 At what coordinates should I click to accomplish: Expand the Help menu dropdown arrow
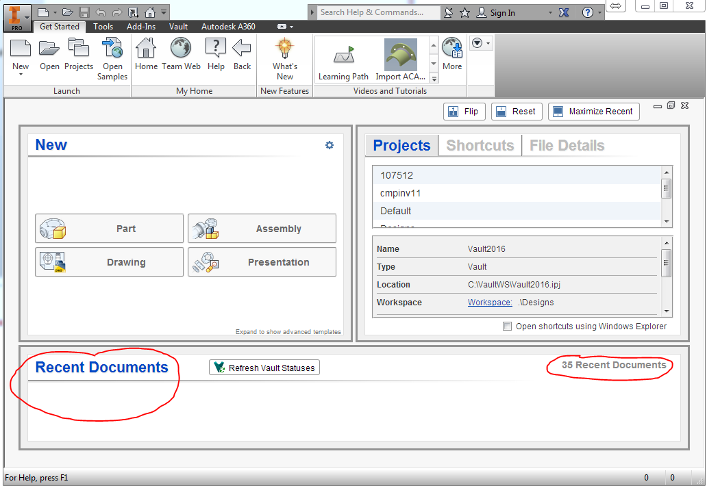coord(599,12)
